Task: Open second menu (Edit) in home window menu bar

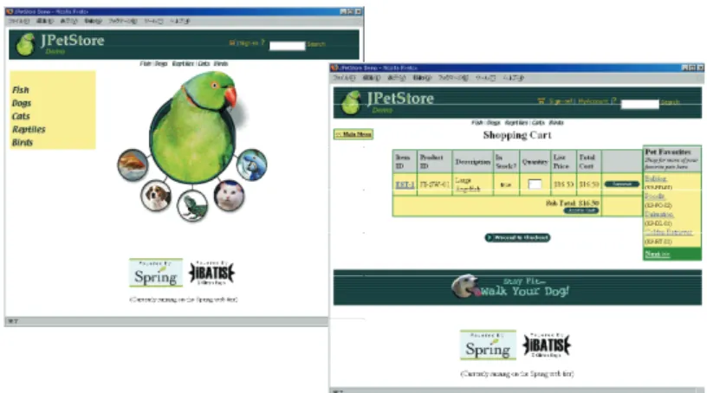Action: (x=45, y=21)
